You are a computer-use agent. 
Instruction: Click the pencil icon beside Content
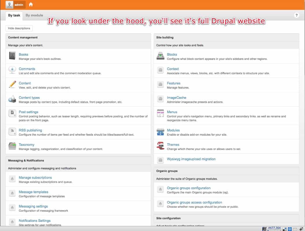click(12, 85)
